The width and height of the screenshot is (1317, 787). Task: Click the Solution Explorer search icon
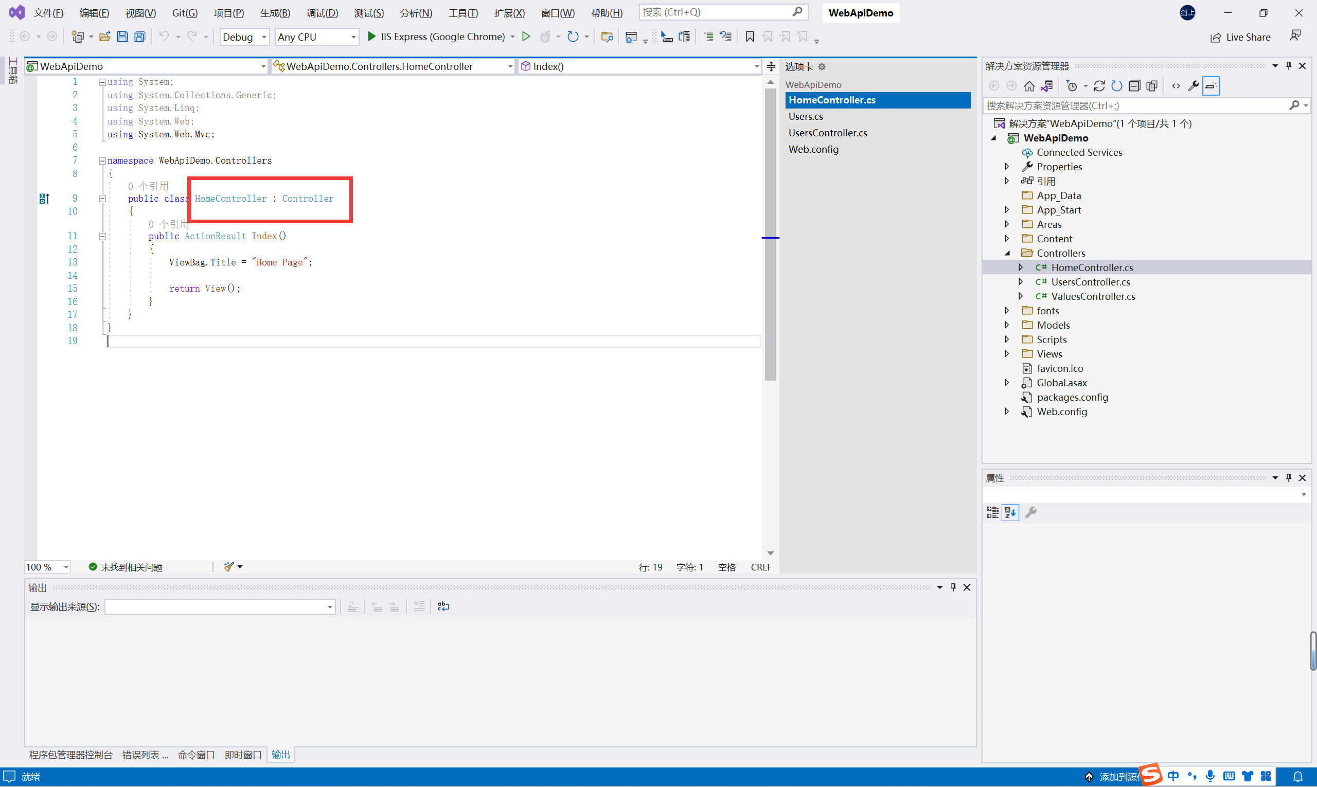pyautogui.click(x=1294, y=105)
